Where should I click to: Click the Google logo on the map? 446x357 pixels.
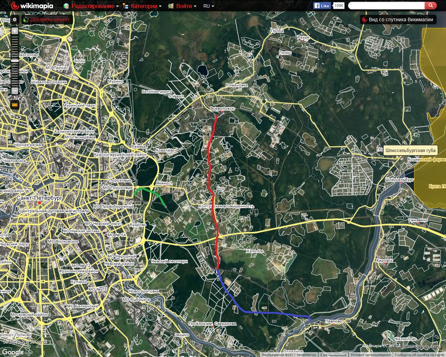click(x=13, y=352)
